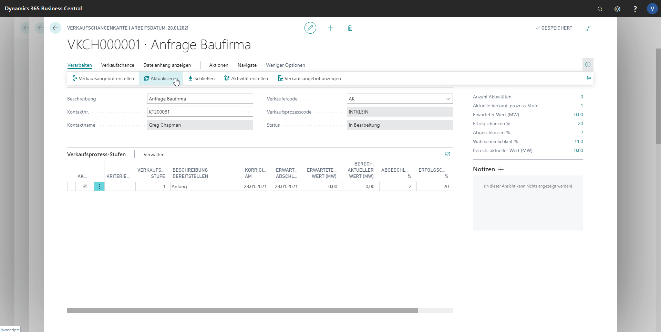This screenshot has width=661, height=332.
Task: Open the Verkaufschance menu
Action: click(x=118, y=65)
